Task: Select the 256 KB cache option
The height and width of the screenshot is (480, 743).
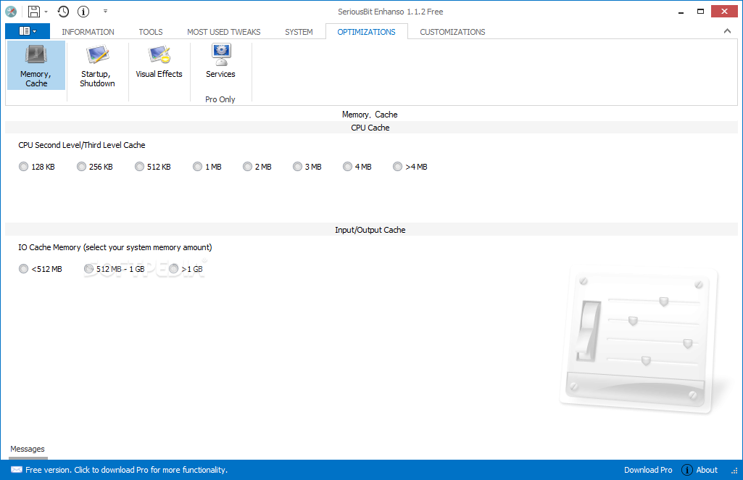Action: pyautogui.click(x=95, y=167)
